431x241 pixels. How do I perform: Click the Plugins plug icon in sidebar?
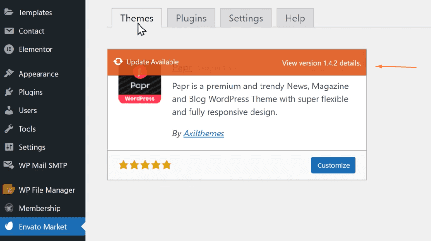coord(9,92)
